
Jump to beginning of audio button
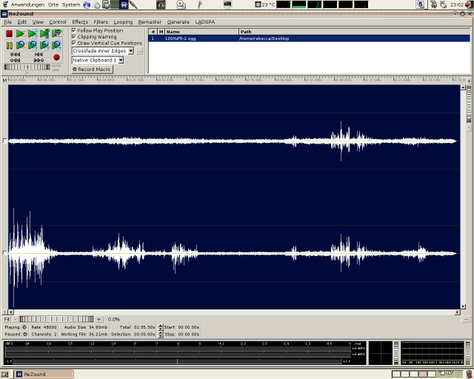click(x=15, y=54)
